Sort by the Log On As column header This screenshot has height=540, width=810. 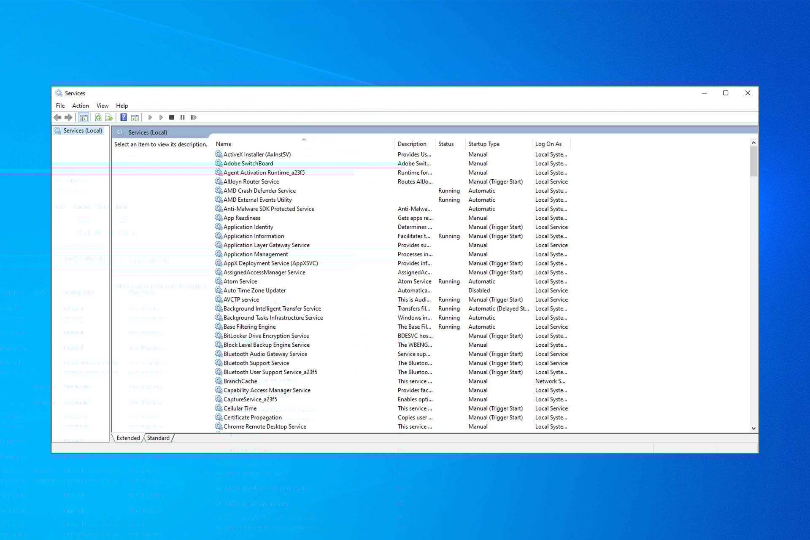pyautogui.click(x=551, y=144)
